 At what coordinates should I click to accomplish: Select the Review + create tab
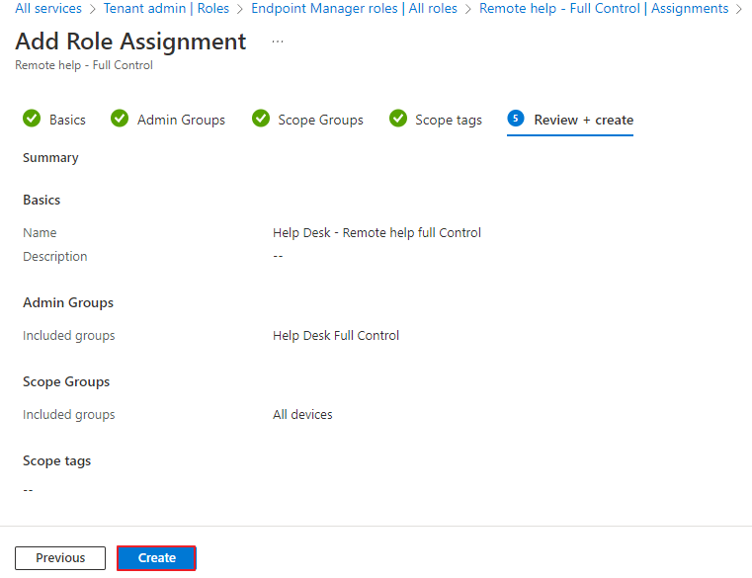(x=570, y=120)
